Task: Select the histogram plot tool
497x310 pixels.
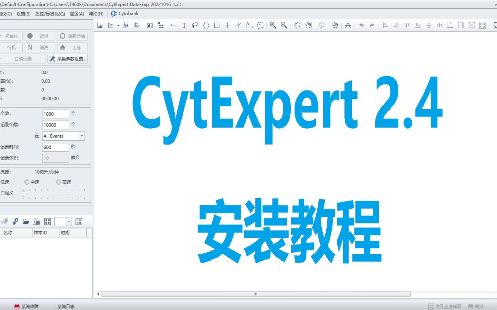Action: coord(100,25)
